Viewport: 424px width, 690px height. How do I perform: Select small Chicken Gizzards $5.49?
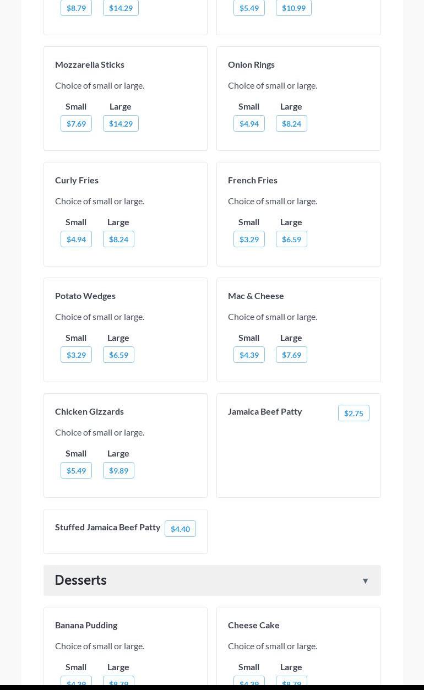click(76, 470)
